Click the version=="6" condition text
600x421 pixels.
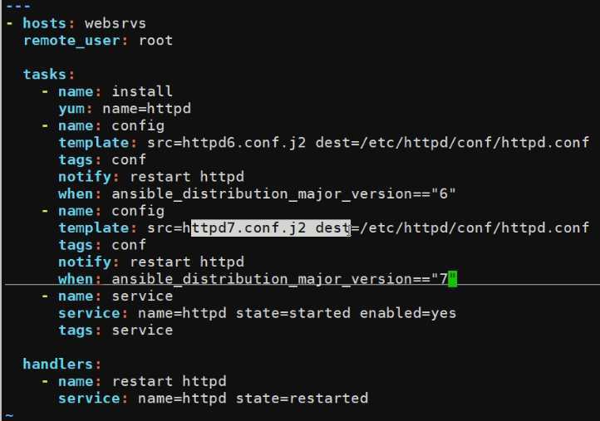coord(403,193)
